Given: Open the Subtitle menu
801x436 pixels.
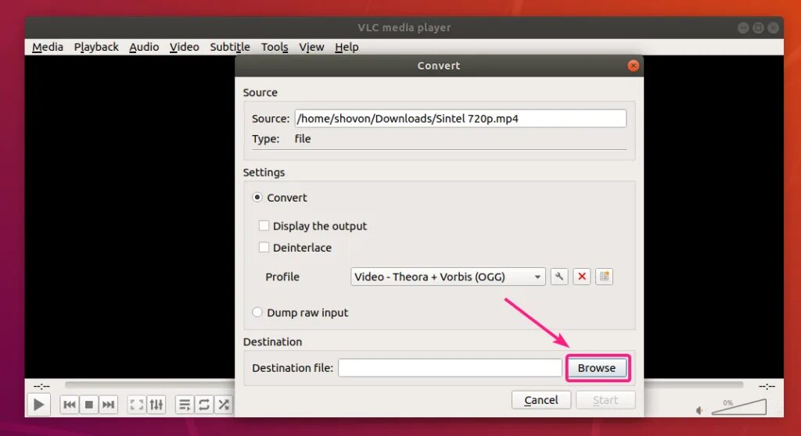Looking at the screenshot, I should click(x=230, y=47).
